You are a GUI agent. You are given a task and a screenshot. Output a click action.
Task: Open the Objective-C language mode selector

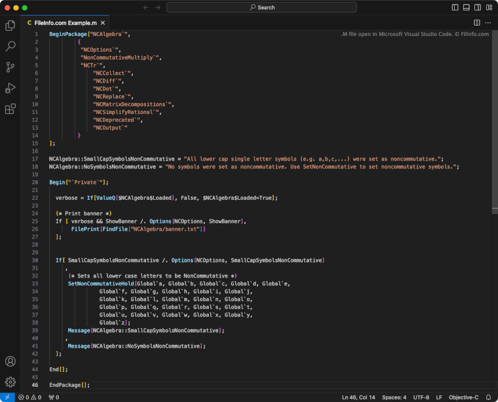click(x=465, y=397)
